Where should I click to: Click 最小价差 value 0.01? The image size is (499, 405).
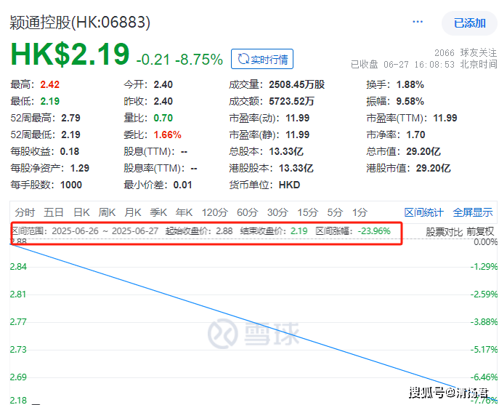tap(182, 185)
